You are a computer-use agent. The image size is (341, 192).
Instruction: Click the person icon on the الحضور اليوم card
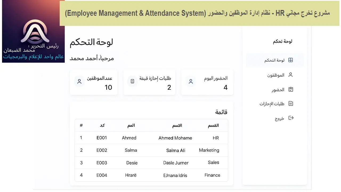[190, 81]
